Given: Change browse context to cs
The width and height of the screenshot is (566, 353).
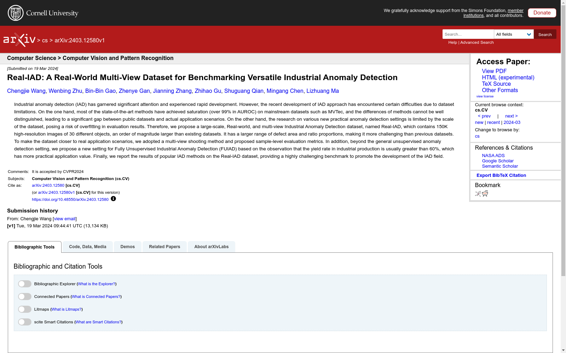Looking at the screenshot, I should (477, 136).
